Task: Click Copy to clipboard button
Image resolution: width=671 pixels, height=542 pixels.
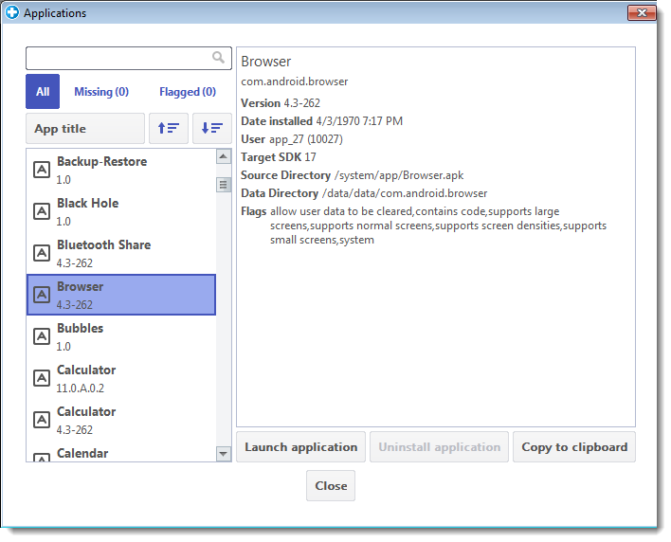Action: pyautogui.click(x=574, y=447)
